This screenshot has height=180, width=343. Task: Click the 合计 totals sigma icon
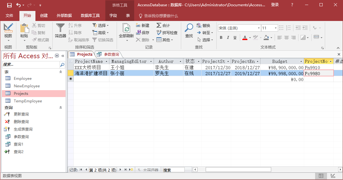163,25
